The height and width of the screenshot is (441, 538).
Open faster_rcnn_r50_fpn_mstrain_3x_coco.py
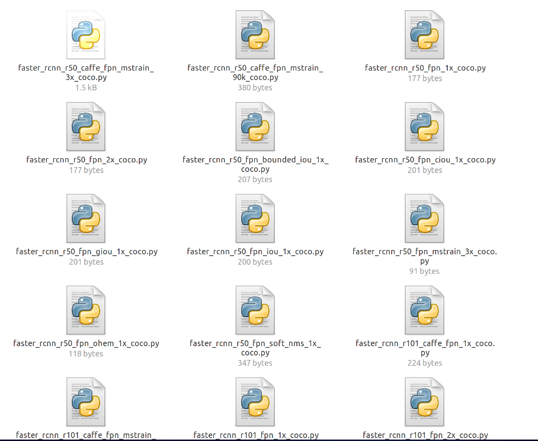424,218
